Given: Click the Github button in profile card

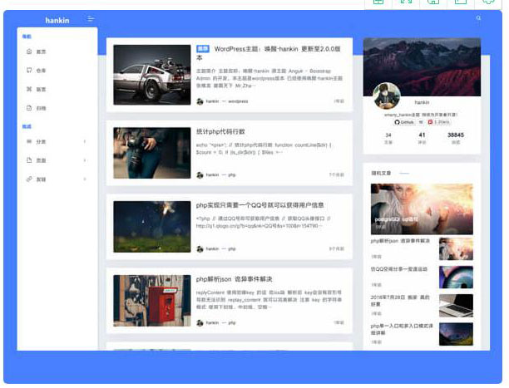Looking at the screenshot, I should pos(404,121).
